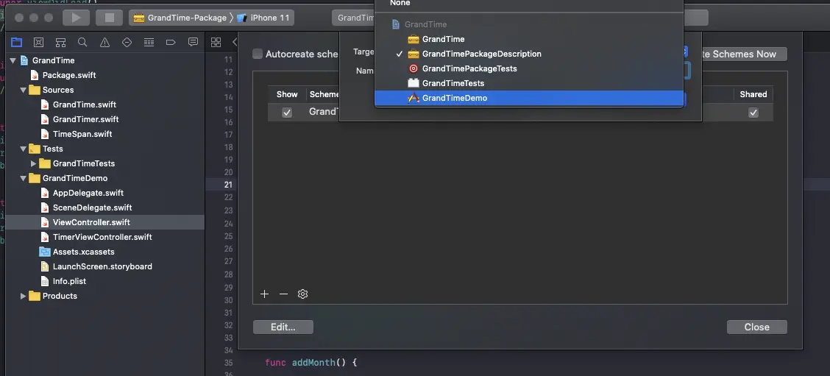
Task: Select ViewController.swift in navigator
Action: pyautogui.click(x=91, y=222)
